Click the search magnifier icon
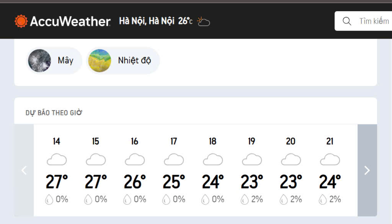 [x=347, y=21]
